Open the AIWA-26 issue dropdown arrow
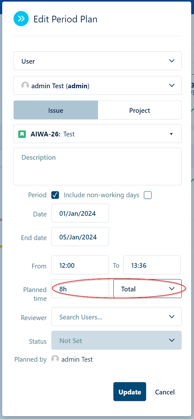194x419 pixels. point(171,134)
